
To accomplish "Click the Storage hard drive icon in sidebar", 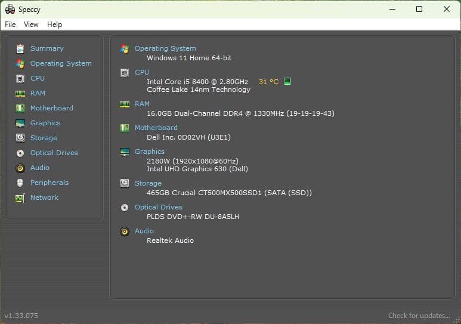I will (20, 138).
